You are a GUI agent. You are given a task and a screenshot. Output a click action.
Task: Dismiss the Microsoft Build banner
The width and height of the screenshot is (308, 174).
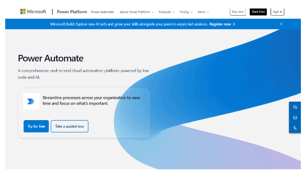point(281,24)
